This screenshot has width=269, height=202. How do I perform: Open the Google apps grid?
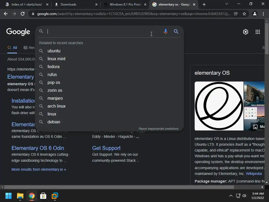coord(257,32)
